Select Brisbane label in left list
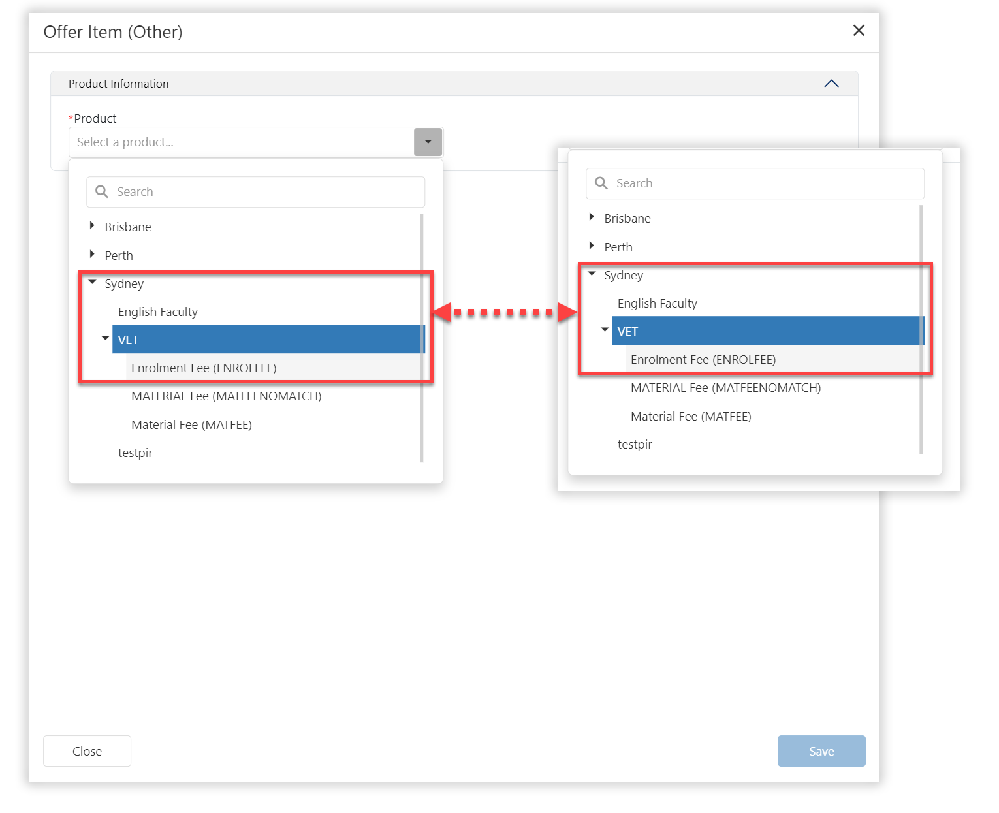The height and width of the screenshot is (813, 999). (x=128, y=227)
